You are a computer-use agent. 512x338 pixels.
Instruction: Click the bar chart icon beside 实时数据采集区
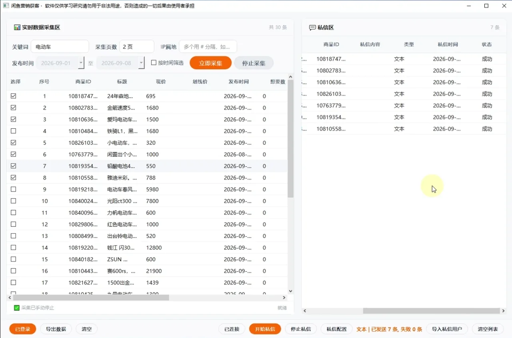click(17, 28)
